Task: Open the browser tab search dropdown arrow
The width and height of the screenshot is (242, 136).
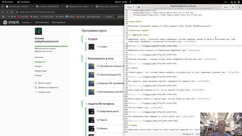Action: click(2, 7)
